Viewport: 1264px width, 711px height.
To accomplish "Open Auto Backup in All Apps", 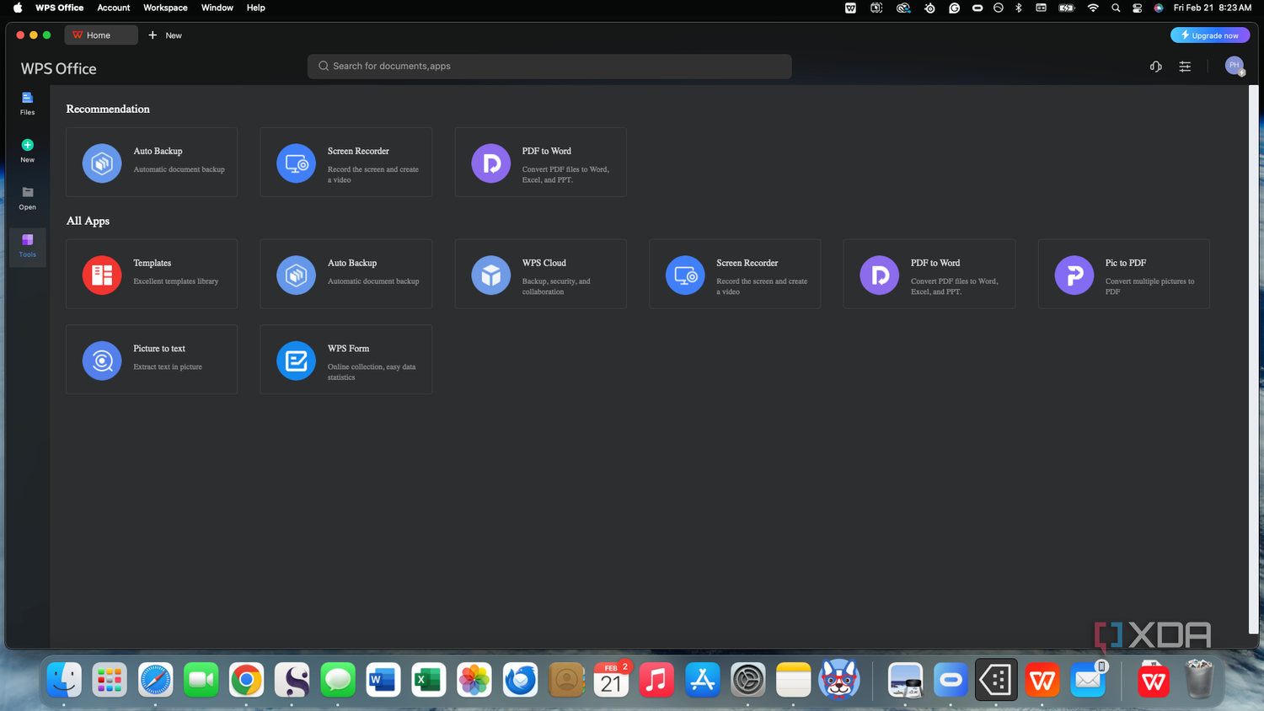I will (346, 274).
